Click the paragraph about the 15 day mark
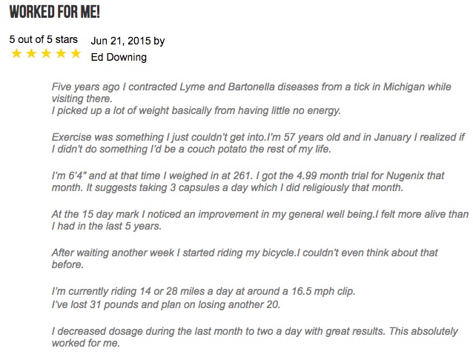The width and height of the screenshot is (473, 357). (x=260, y=220)
